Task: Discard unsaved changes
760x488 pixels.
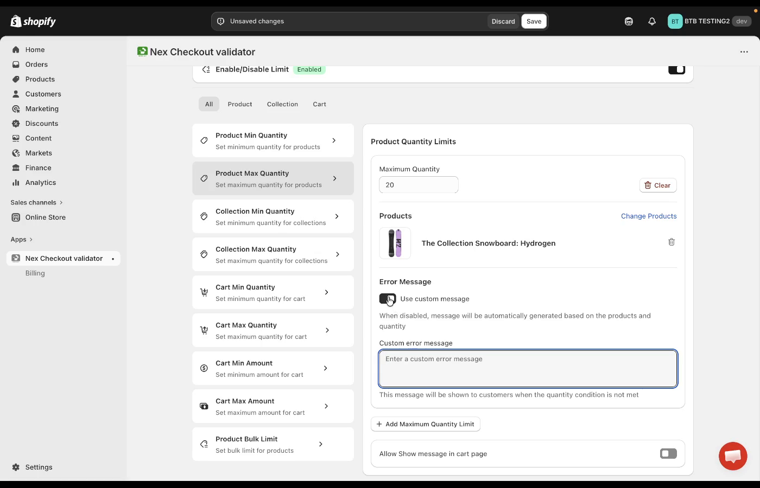Action: (503, 21)
